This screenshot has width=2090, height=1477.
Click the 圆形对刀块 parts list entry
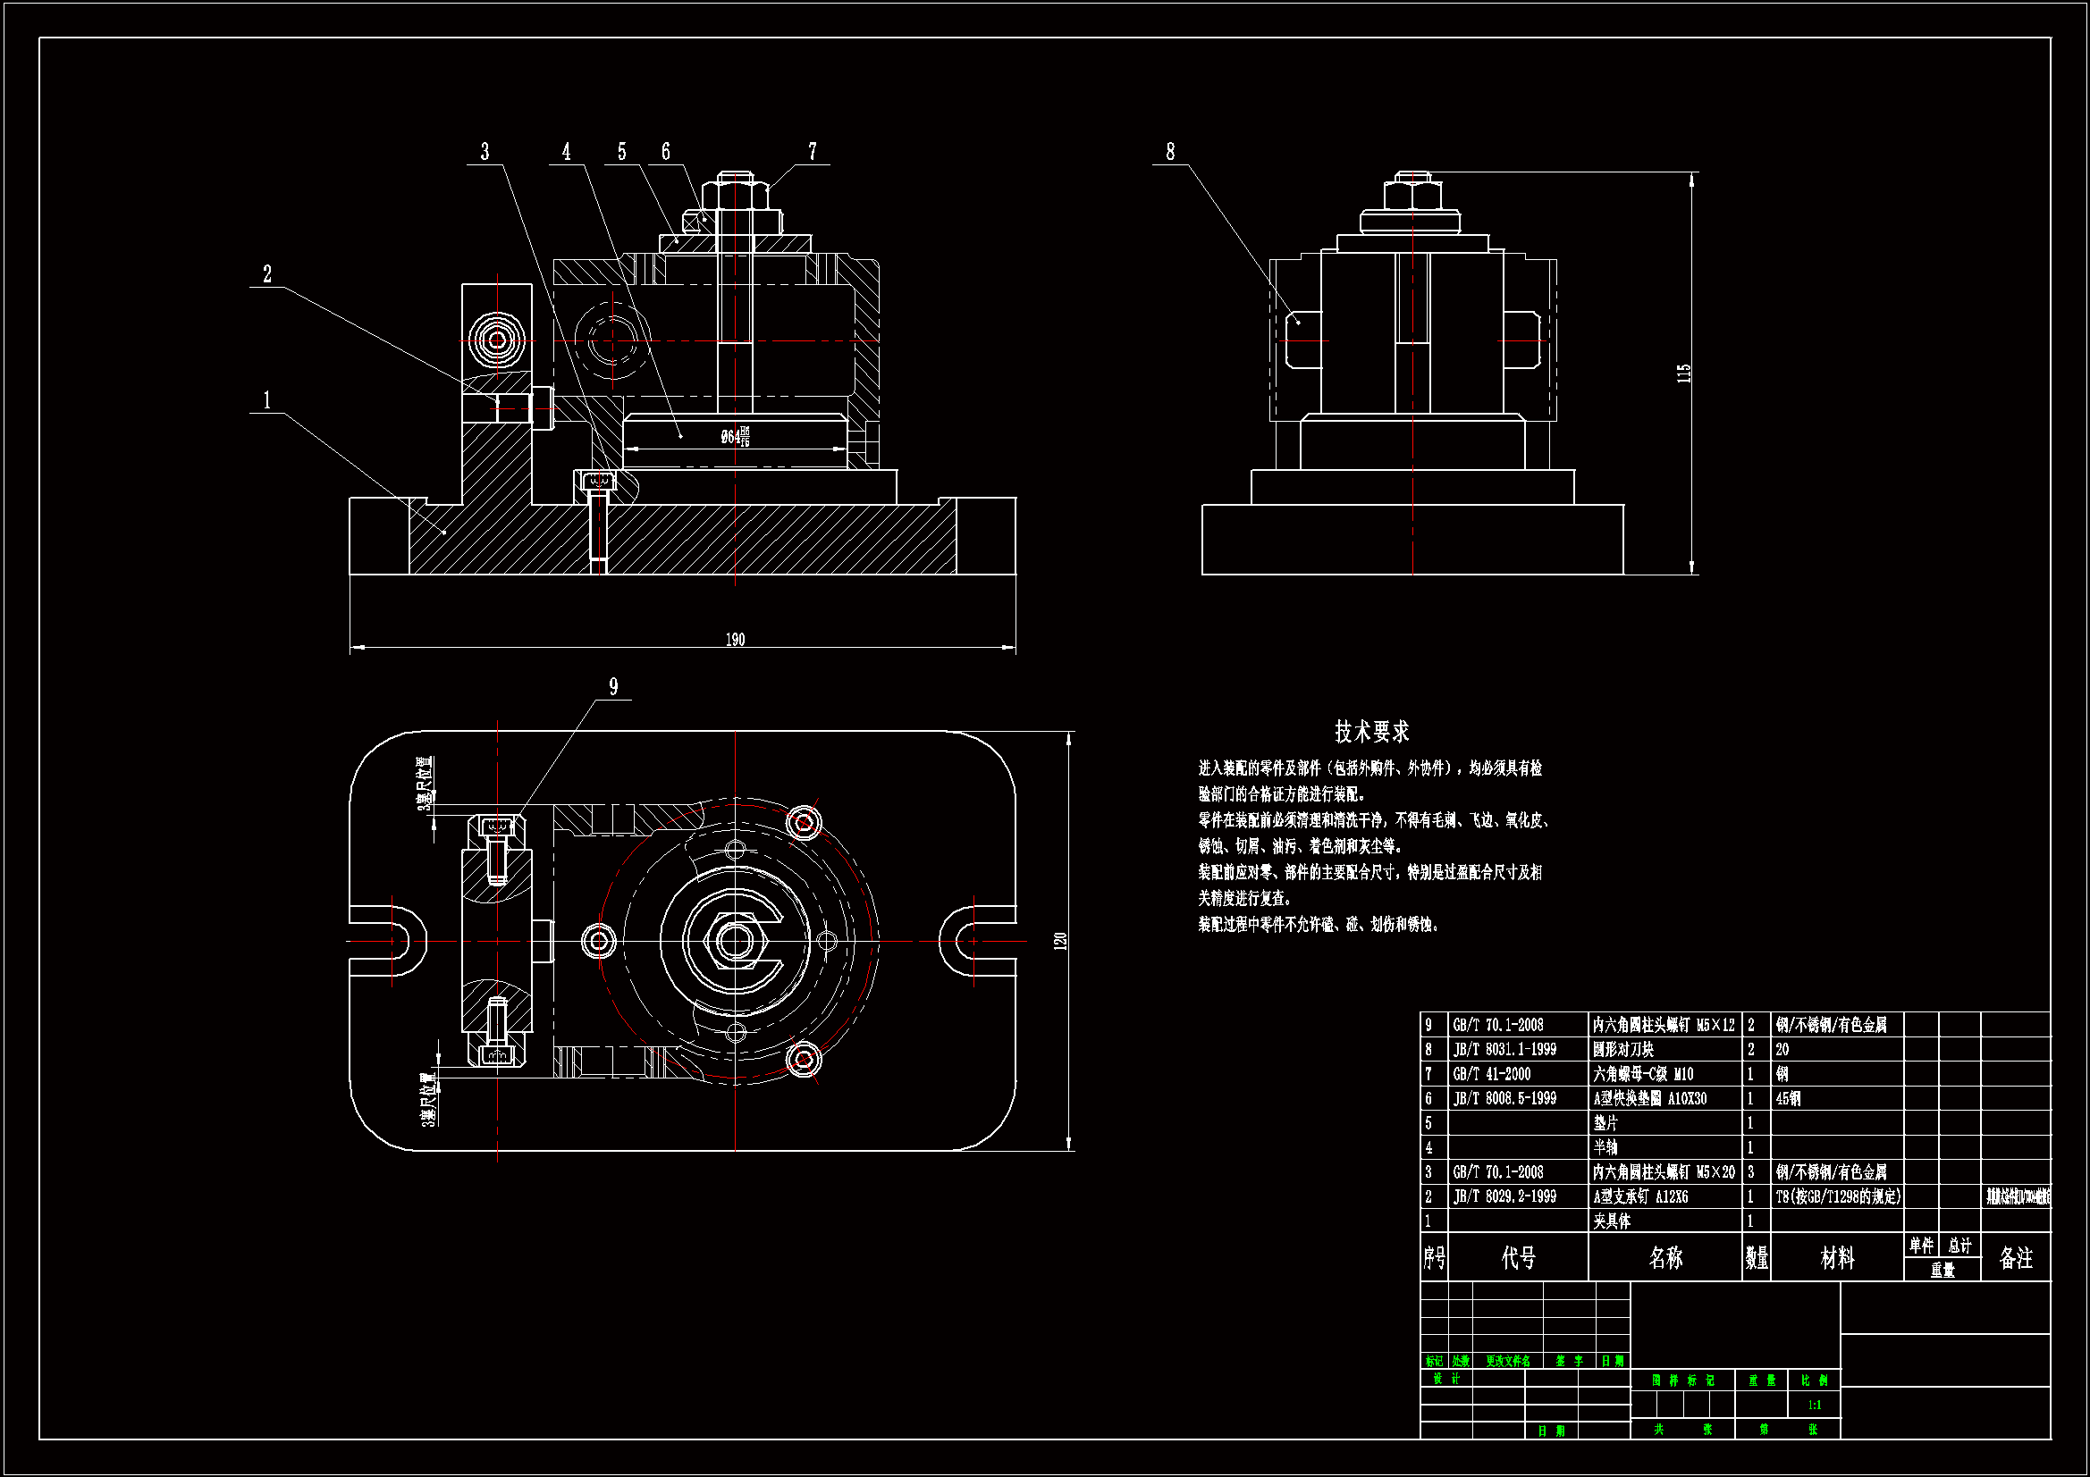pyautogui.click(x=1623, y=1049)
